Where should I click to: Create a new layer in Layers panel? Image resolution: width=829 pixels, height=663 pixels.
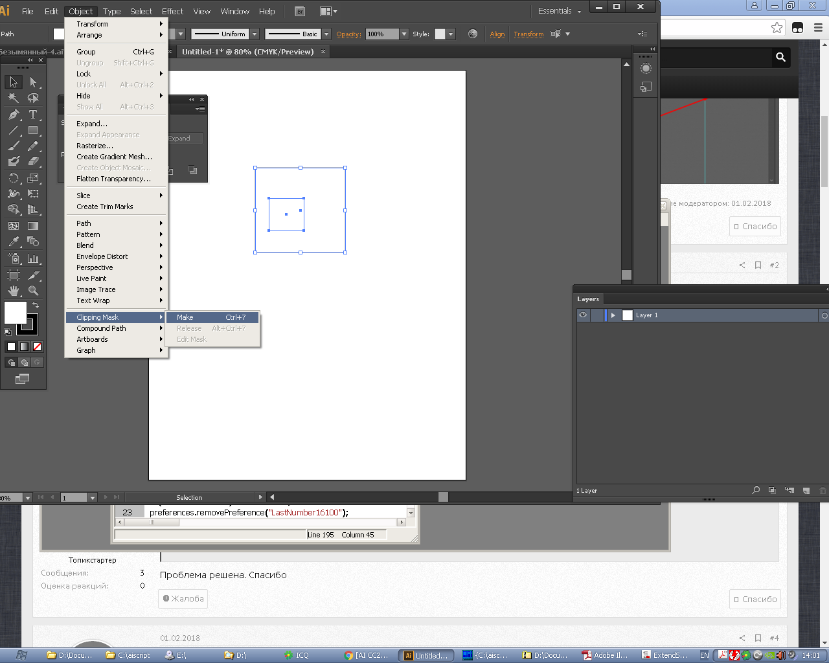806,491
